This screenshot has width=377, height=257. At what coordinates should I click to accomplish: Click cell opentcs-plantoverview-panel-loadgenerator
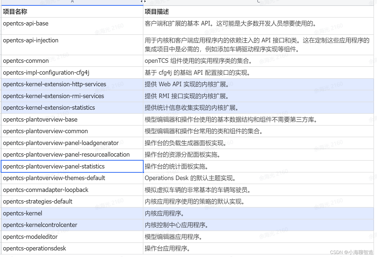72,143
